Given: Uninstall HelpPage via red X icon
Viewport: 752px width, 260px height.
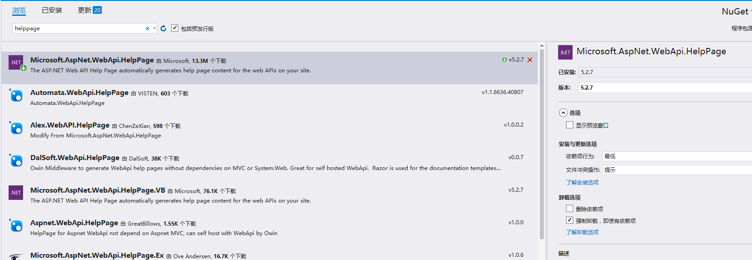Looking at the screenshot, I should (530, 60).
